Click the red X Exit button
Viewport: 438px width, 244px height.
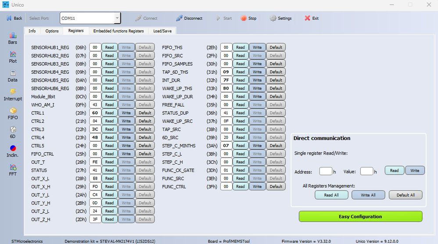point(312,18)
